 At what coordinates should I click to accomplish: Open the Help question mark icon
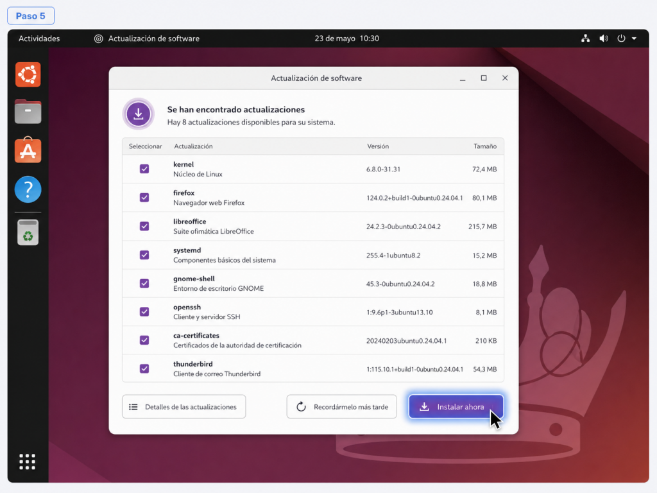[x=28, y=189]
